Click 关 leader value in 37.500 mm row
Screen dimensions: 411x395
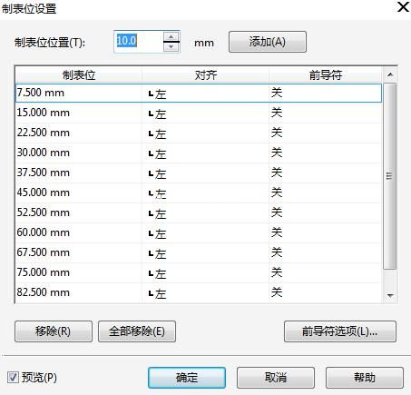(277, 173)
